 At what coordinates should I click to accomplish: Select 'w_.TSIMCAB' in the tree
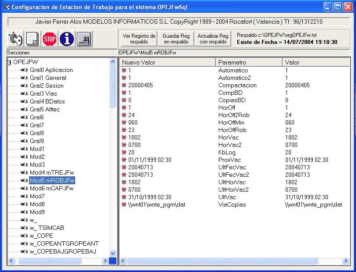coord(47,228)
